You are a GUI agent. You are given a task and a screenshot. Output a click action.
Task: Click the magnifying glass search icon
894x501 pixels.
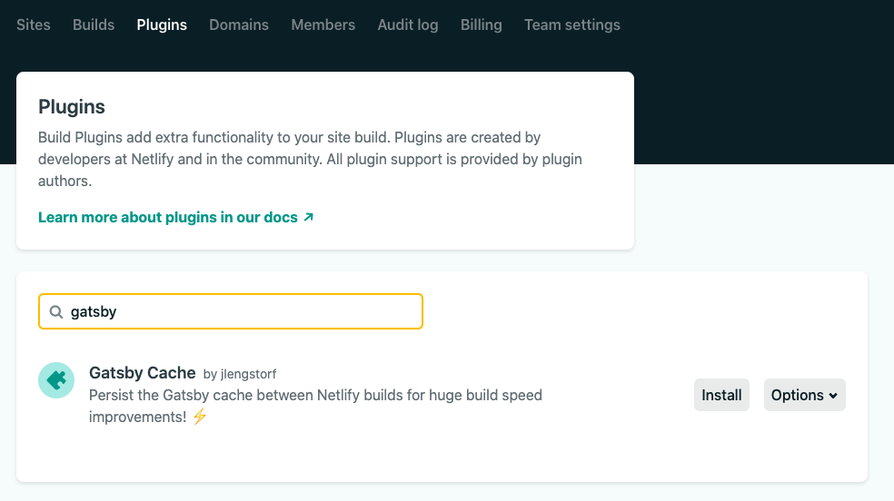[56, 311]
